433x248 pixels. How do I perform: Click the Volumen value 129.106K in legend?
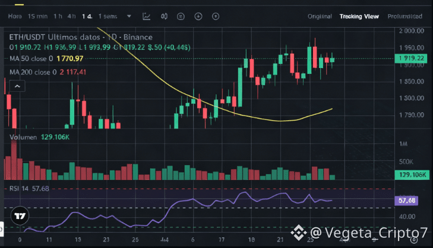click(x=55, y=137)
